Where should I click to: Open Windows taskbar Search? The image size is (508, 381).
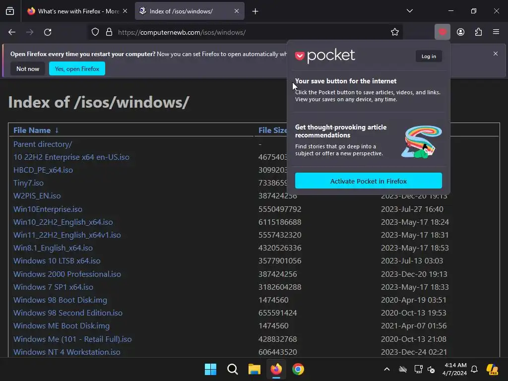232,369
